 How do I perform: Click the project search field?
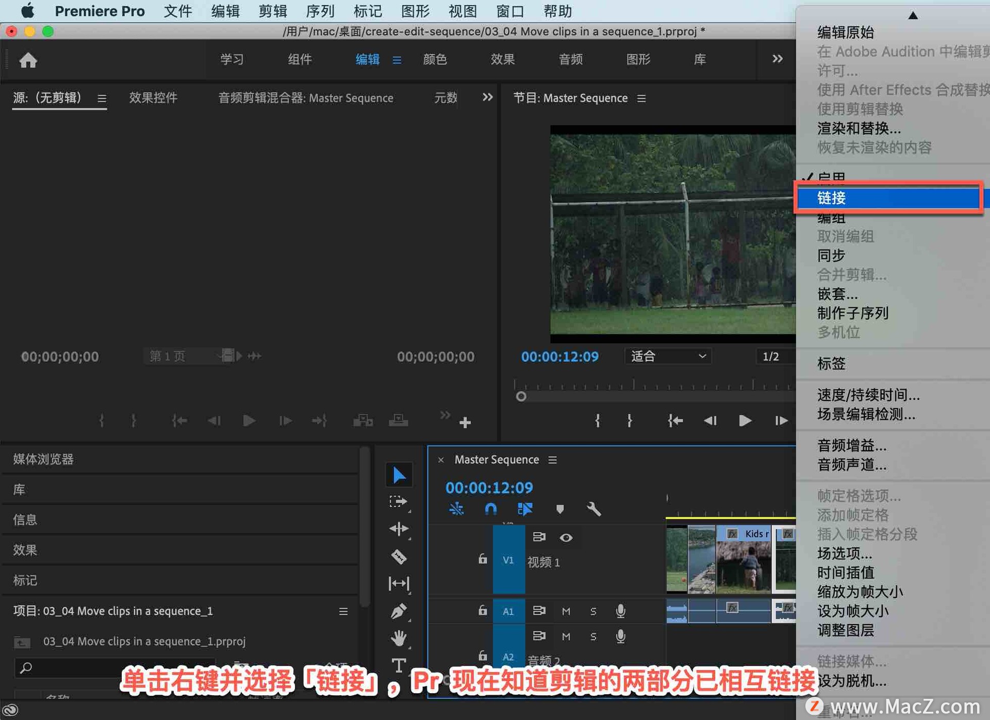[114, 668]
